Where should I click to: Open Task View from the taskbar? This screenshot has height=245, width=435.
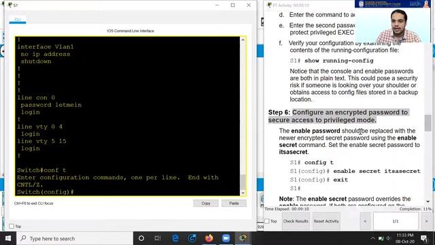[x=158, y=238]
